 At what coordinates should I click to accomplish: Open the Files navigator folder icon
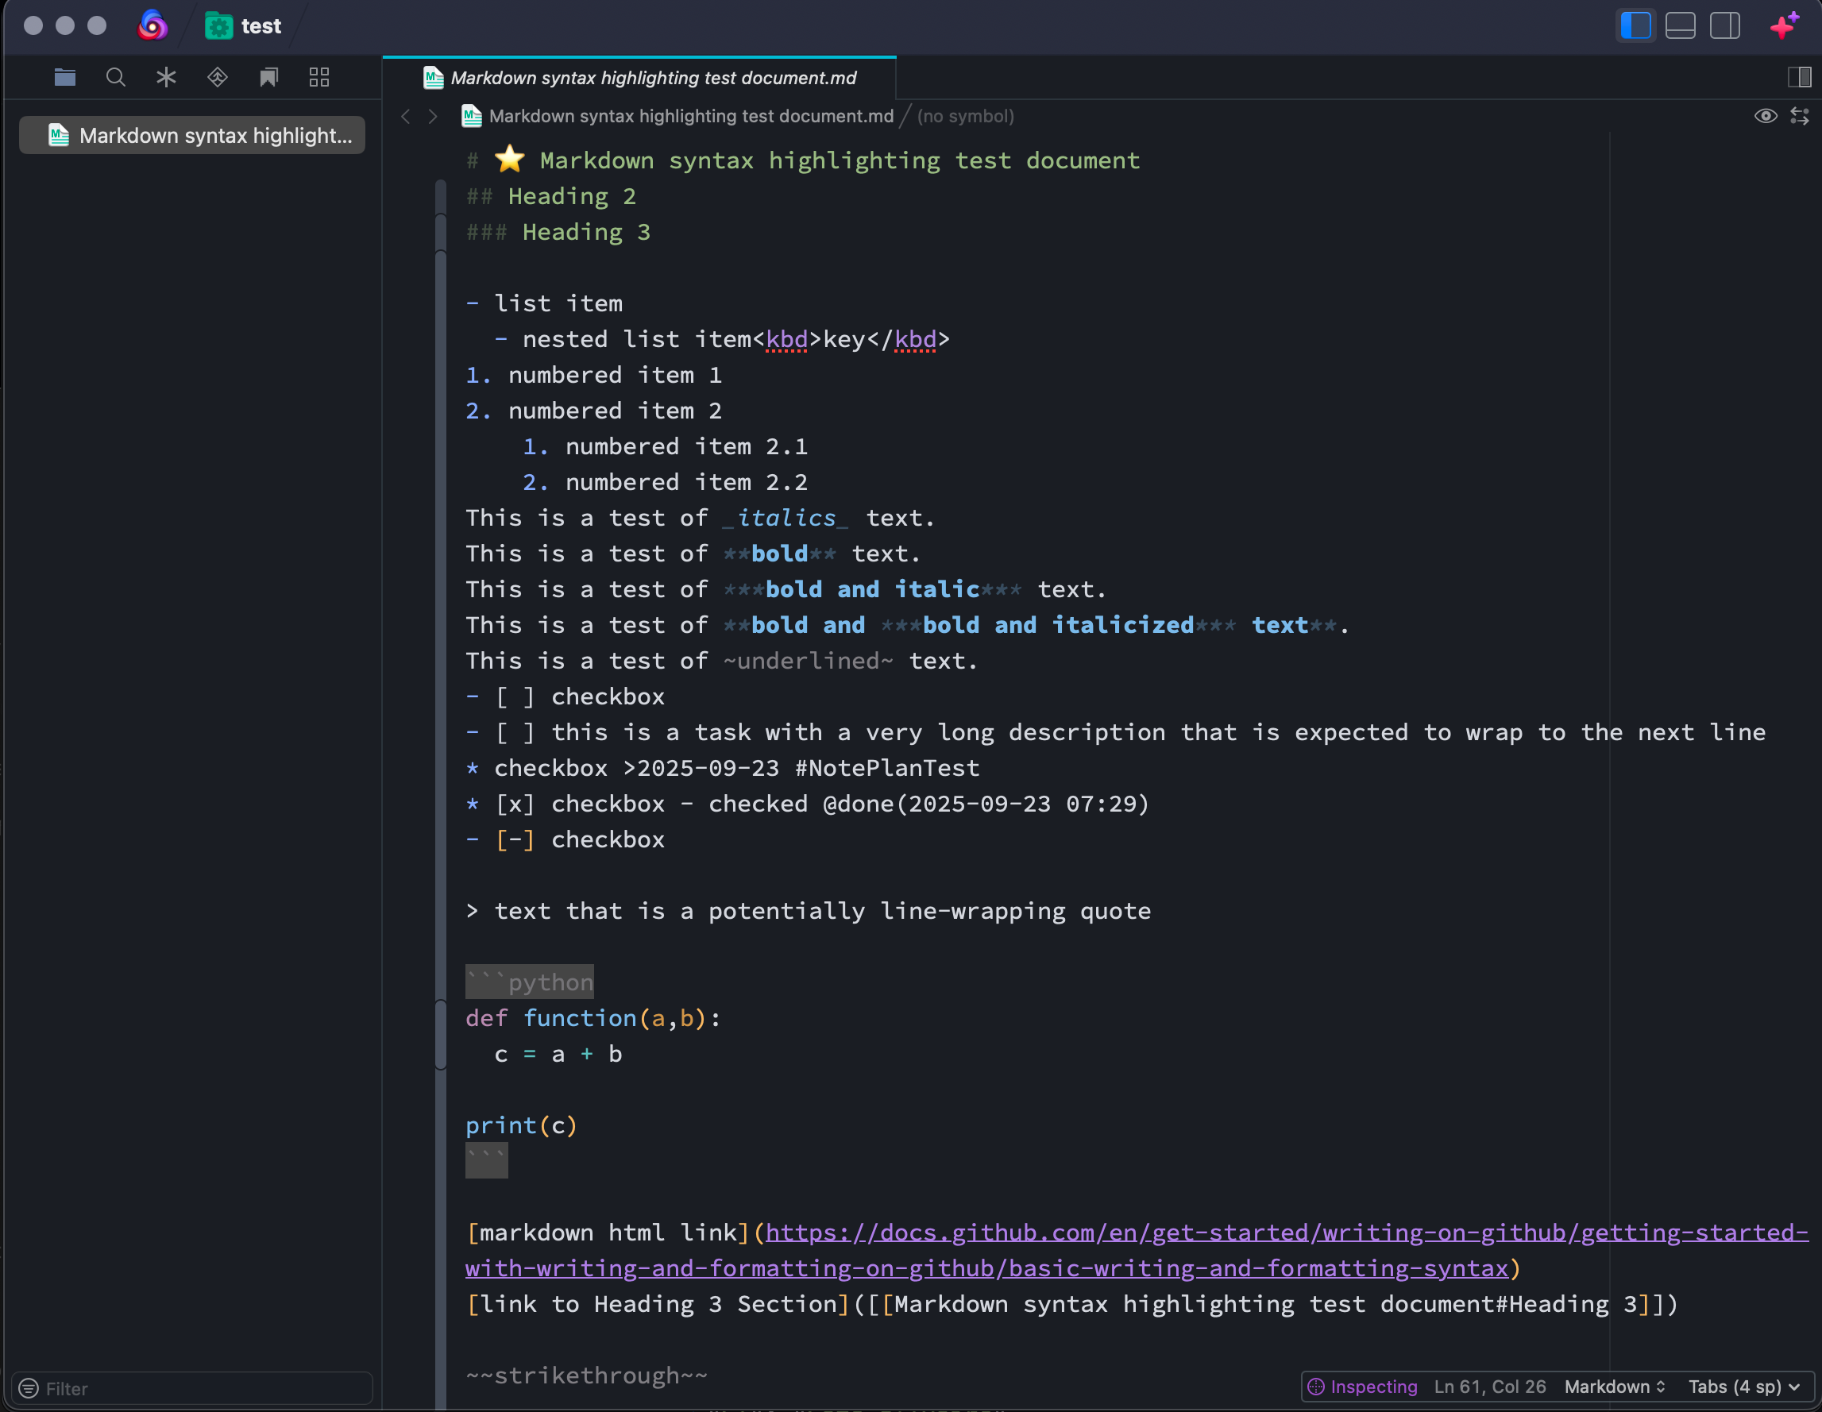coord(65,78)
